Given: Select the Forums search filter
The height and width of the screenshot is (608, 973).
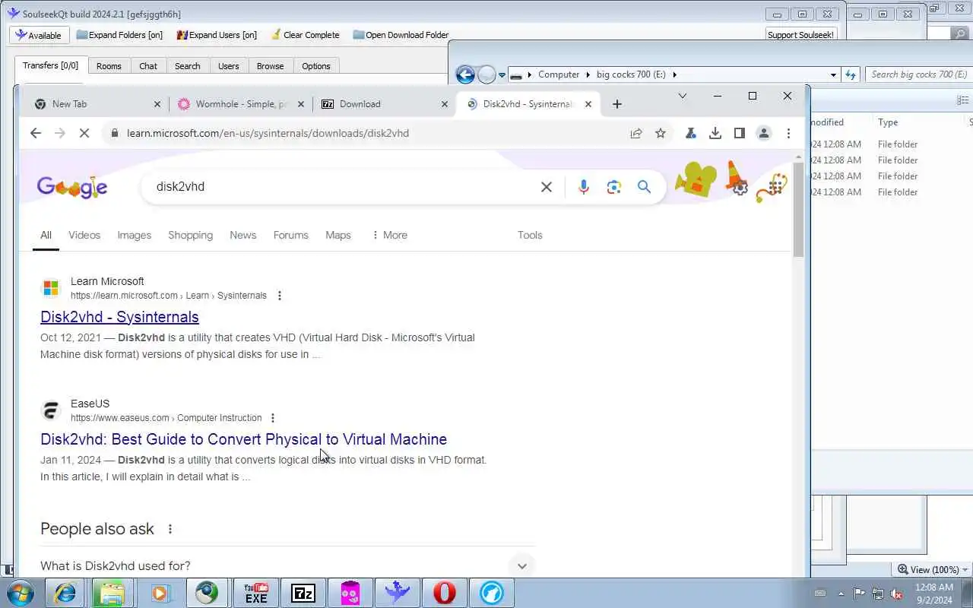Looking at the screenshot, I should point(291,235).
